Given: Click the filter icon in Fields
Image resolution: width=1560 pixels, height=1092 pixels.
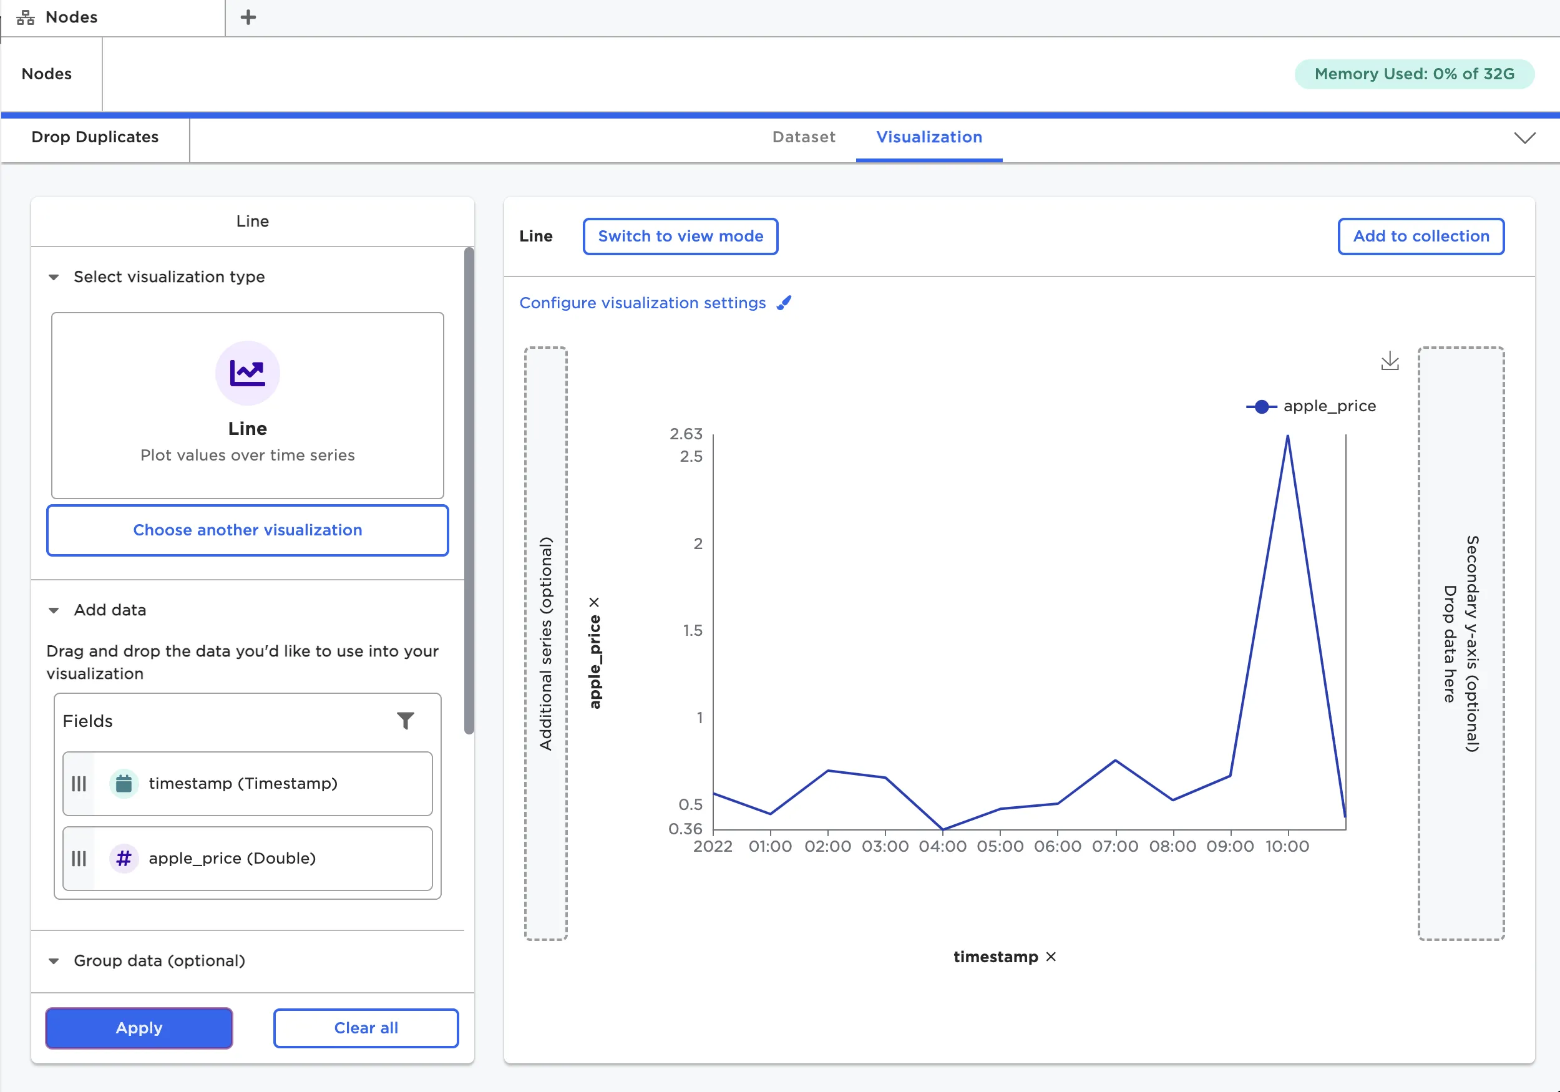Looking at the screenshot, I should [x=405, y=720].
